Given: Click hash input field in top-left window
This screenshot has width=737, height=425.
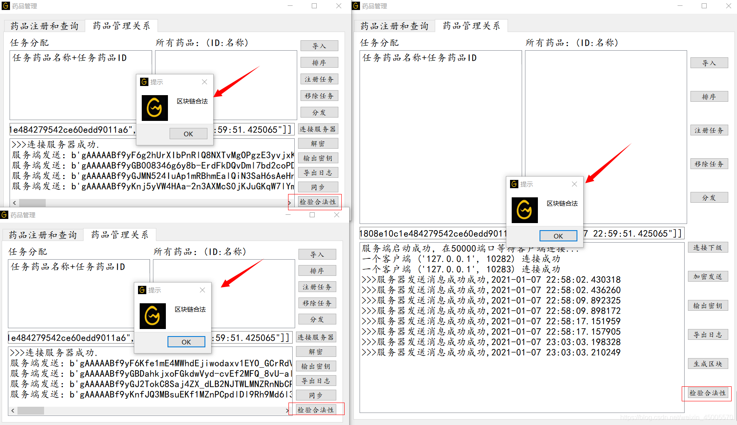Looking at the screenshot, I should coord(152,130).
